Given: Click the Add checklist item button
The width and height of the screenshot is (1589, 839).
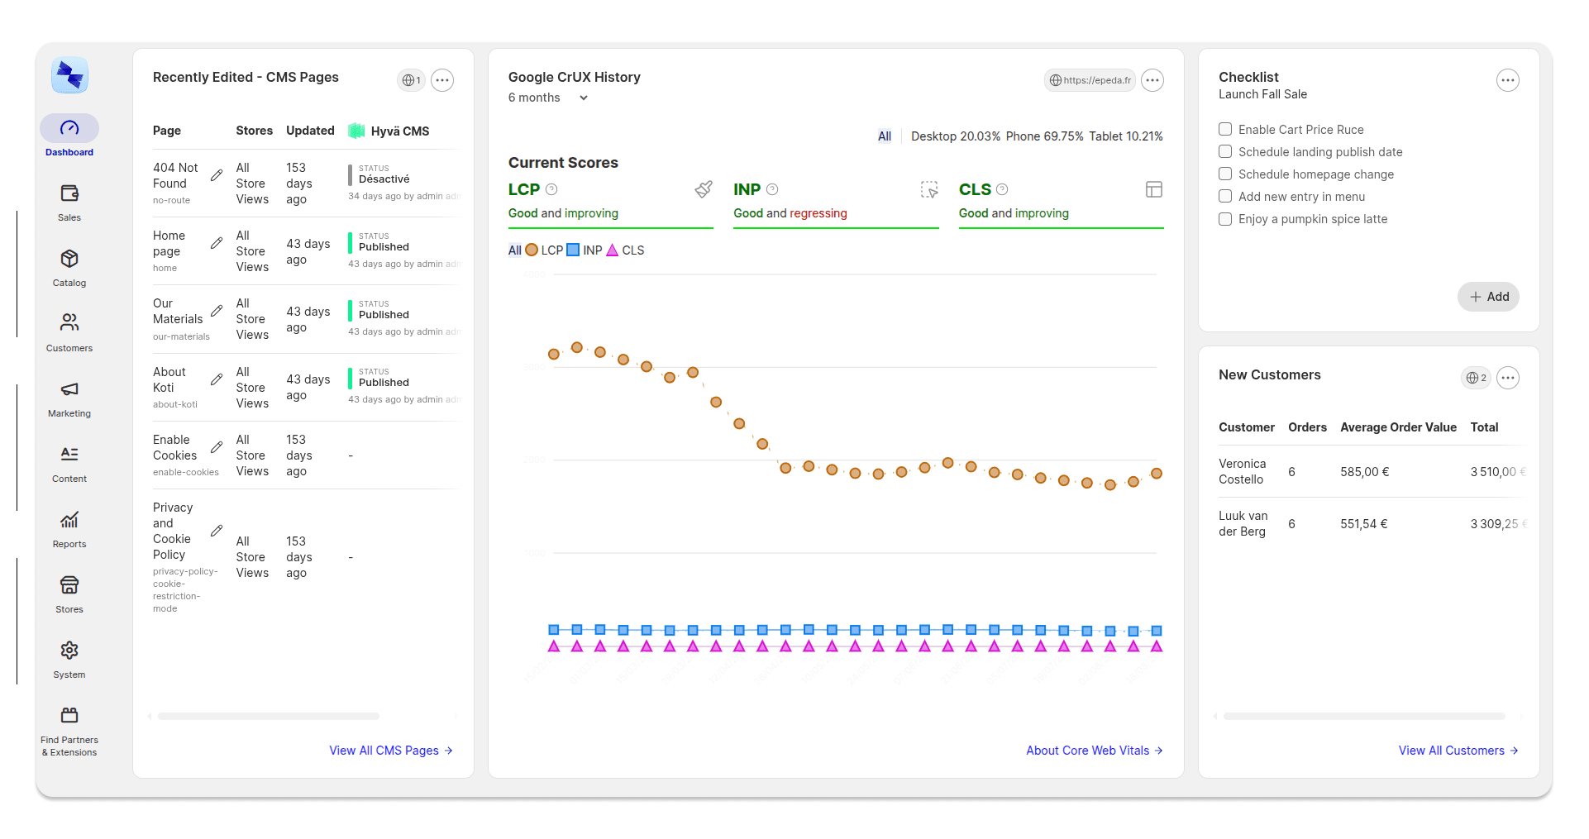Looking at the screenshot, I should point(1488,297).
